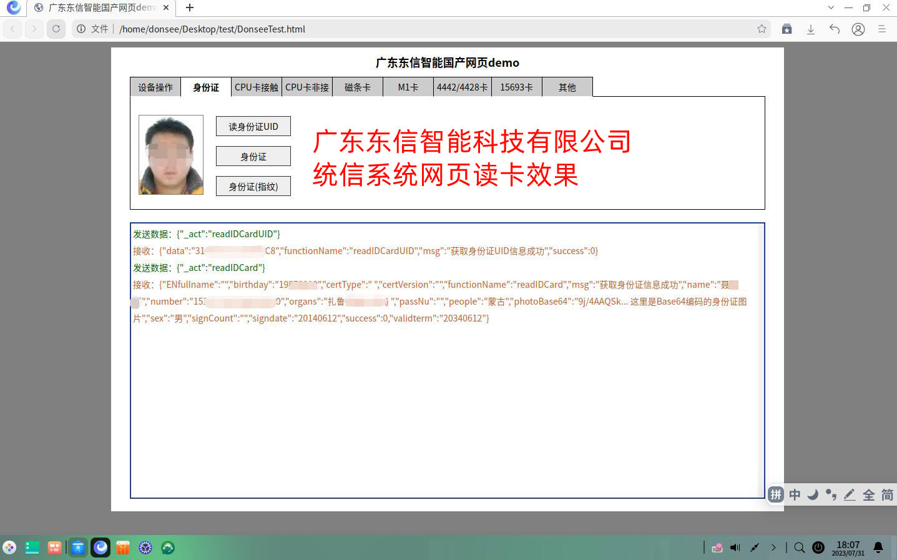Launch the browser from the taskbar dock
The width and height of the screenshot is (897, 560).
(100, 548)
